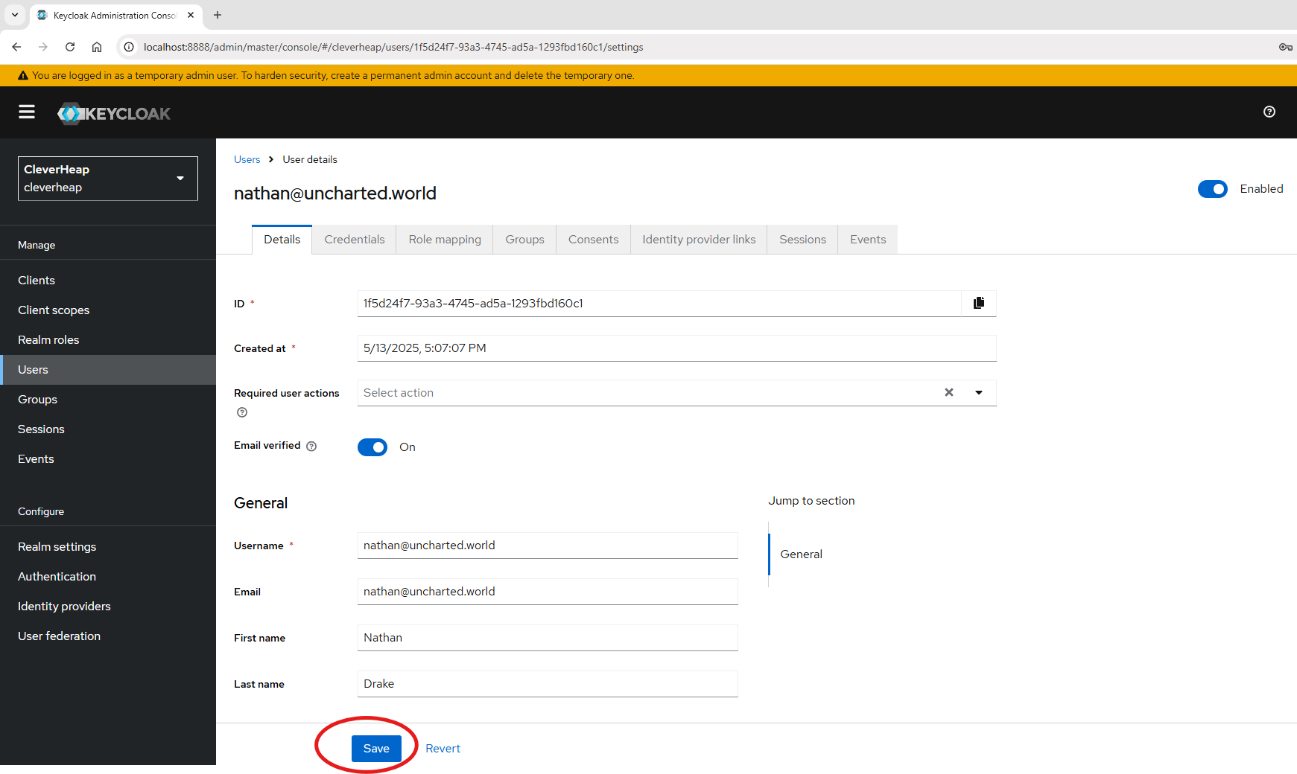Clear selected actions with the X icon
The height and width of the screenshot is (774, 1297).
coord(948,392)
